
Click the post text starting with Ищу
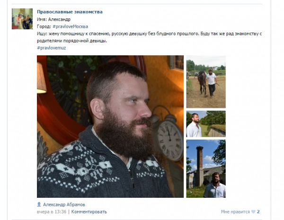pyautogui.click(x=150, y=37)
